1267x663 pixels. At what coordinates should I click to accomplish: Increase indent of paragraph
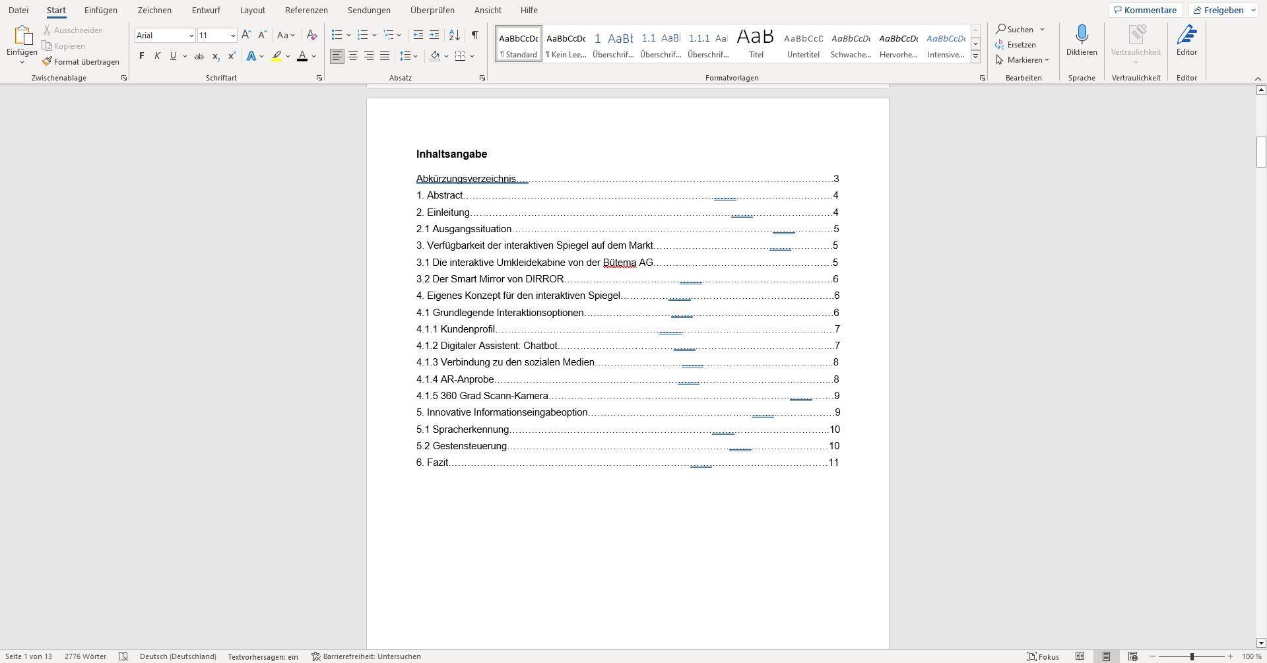434,35
